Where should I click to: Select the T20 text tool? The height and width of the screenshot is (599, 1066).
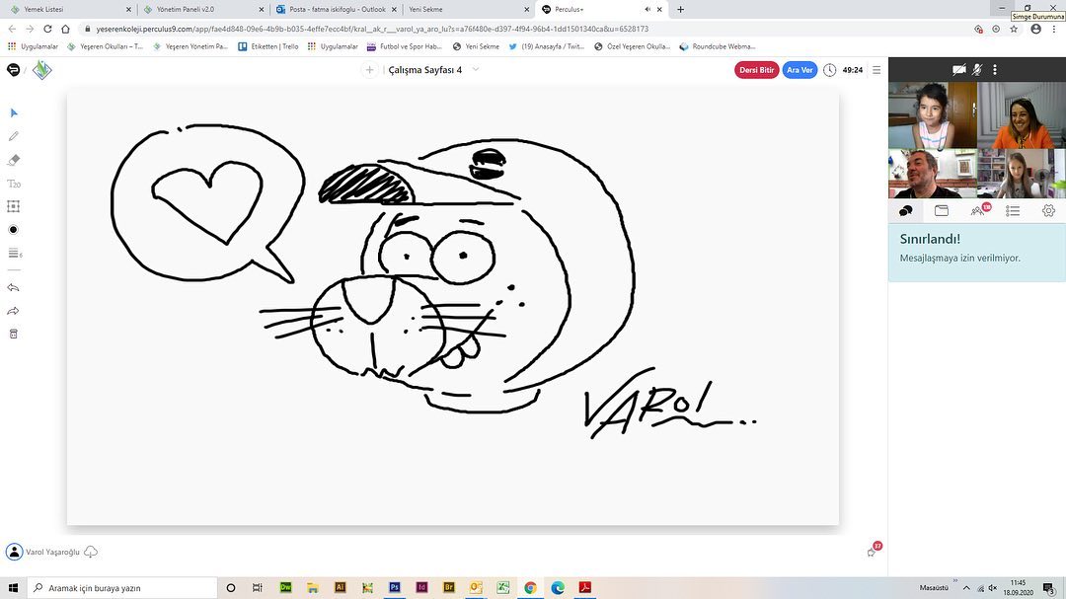coord(14,184)
